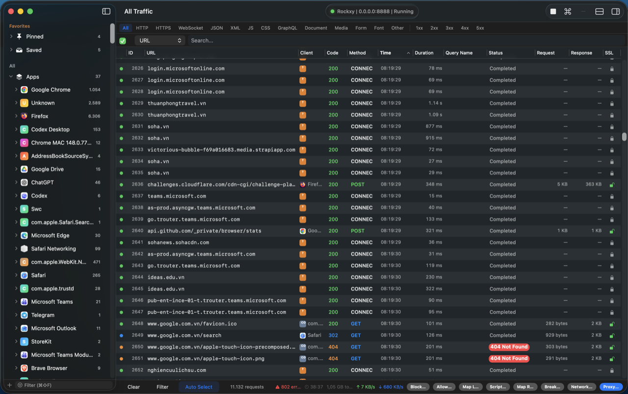Click the Saved tray icon
The width and height of the screenshot is (628, 394).
pos(19,50)
